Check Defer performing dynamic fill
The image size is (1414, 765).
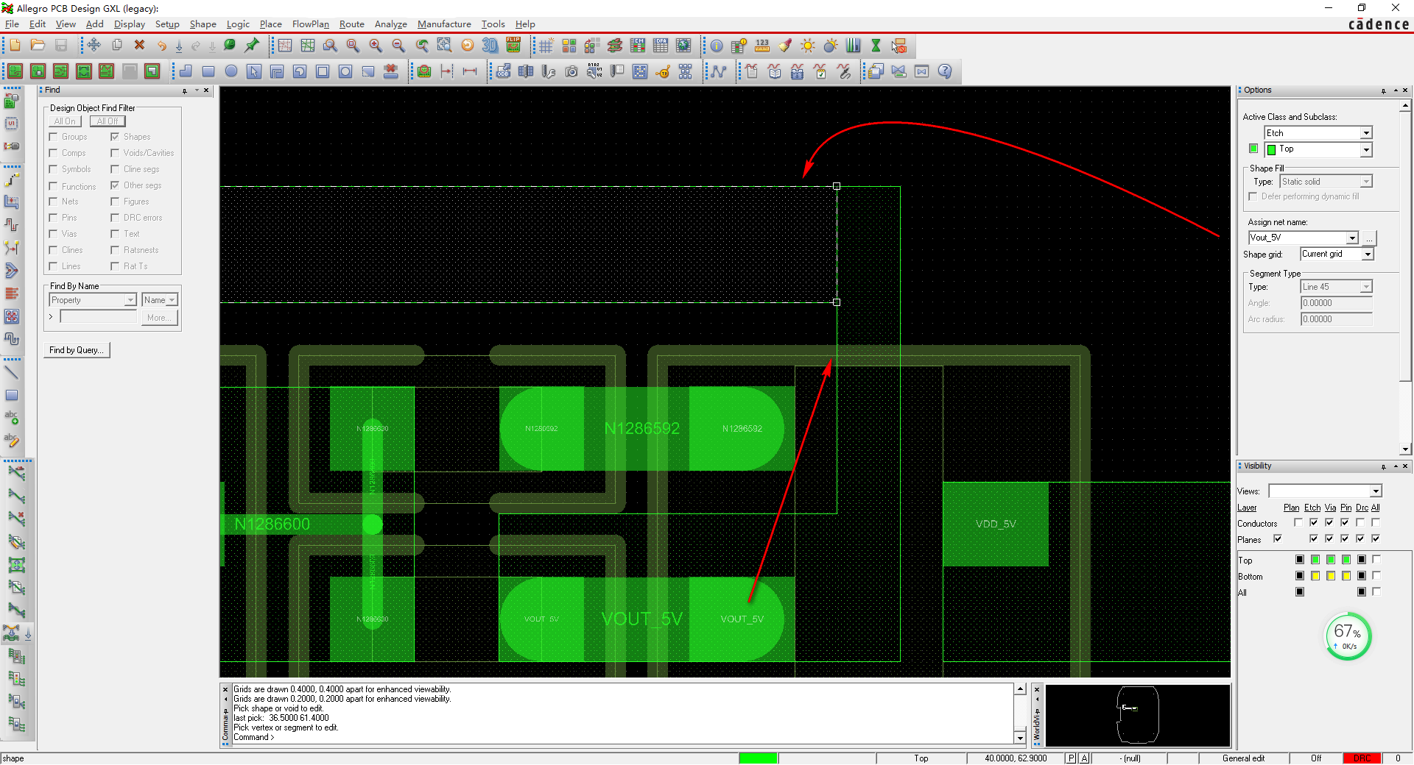tap(1253, 196)
